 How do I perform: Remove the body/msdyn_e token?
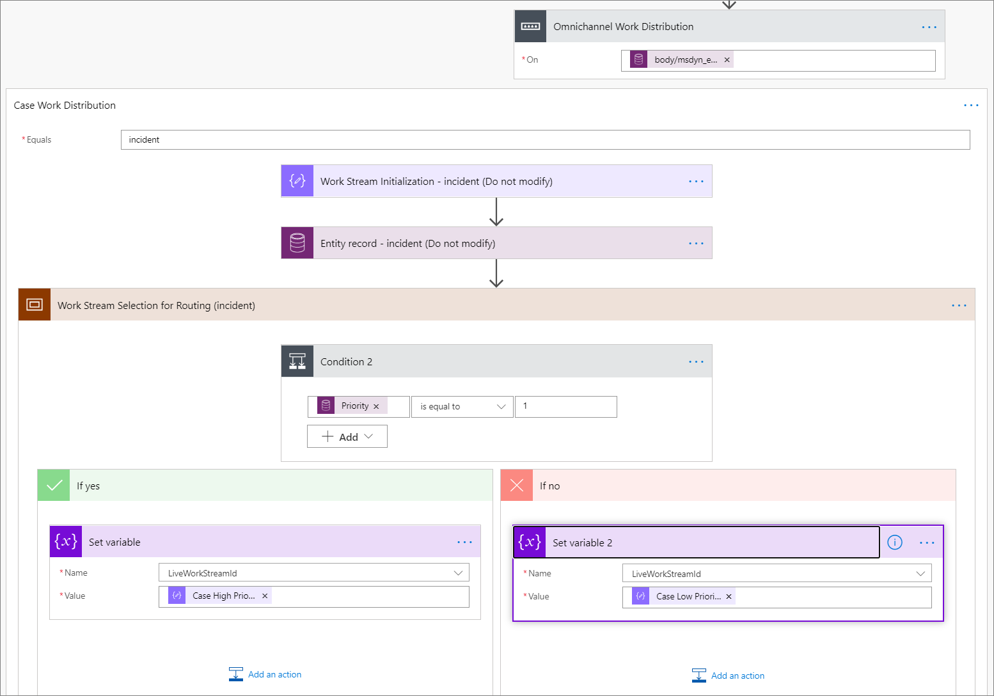(x=727, y=59)
